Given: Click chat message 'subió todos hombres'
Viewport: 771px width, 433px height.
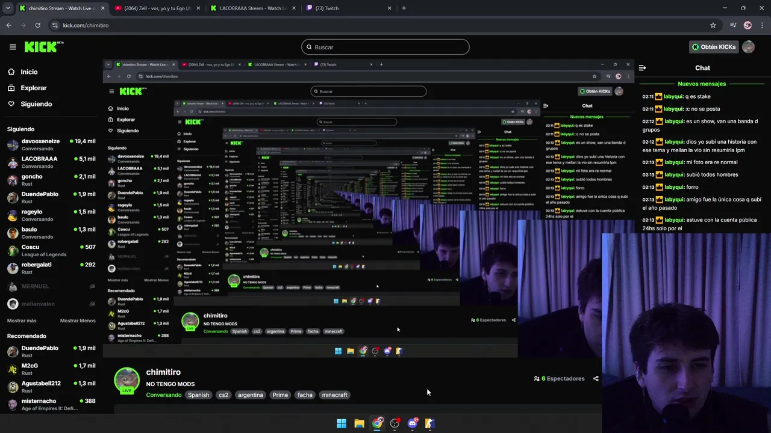Looking at the screenshot, I should click(712, 174).
